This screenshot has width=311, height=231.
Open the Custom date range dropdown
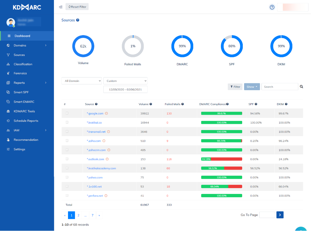tap(125, 81)
